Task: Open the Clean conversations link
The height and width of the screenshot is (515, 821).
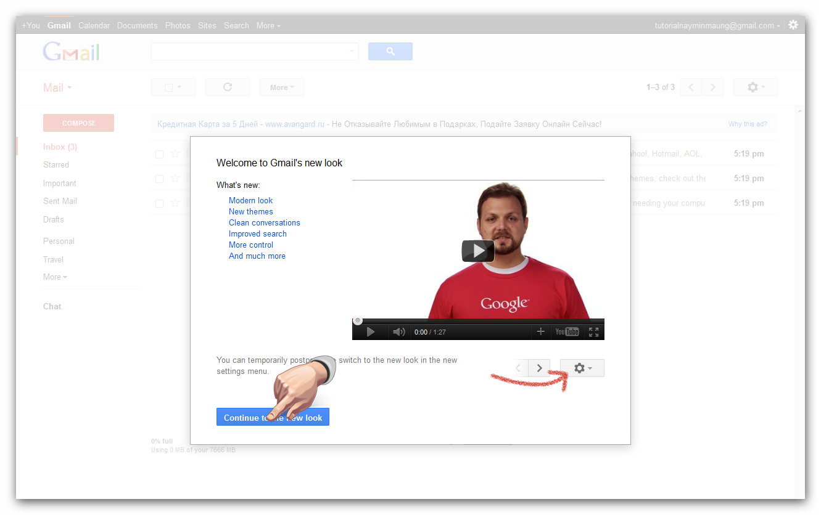Action: 264,222
